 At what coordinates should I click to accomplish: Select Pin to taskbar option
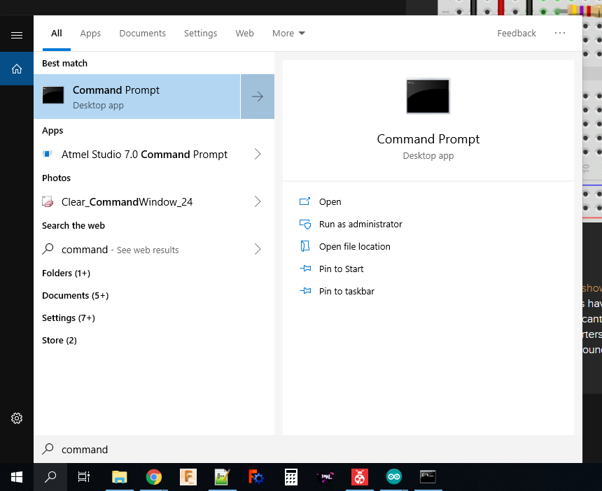[x=346, y=291]
